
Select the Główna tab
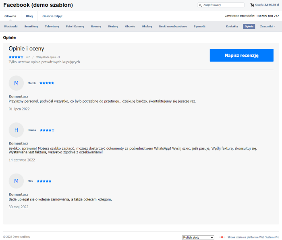click(10, 16)
